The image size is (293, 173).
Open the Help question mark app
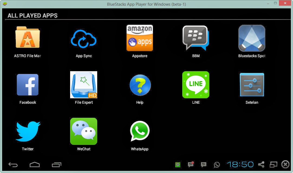(x=140, y=85)
